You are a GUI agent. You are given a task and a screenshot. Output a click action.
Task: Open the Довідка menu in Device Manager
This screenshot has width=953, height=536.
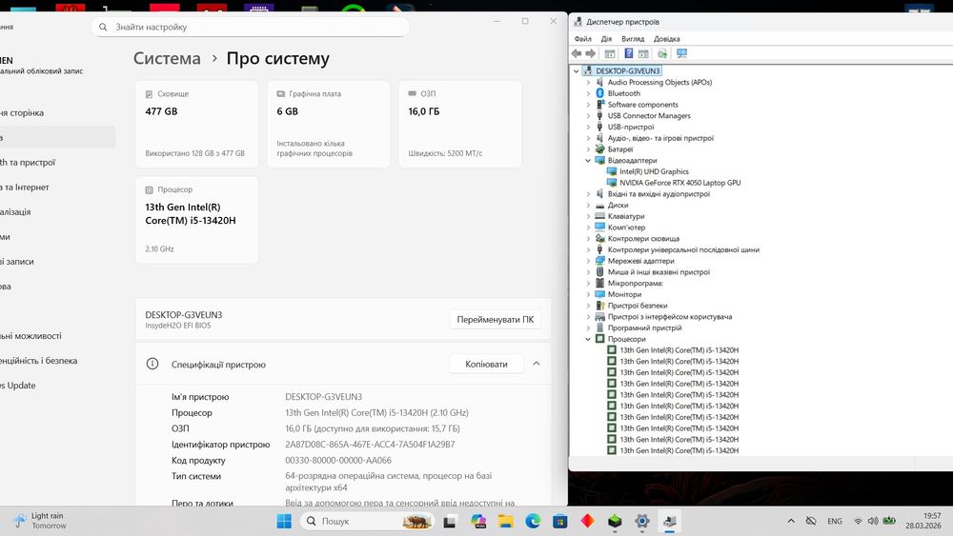click(666, 39)
